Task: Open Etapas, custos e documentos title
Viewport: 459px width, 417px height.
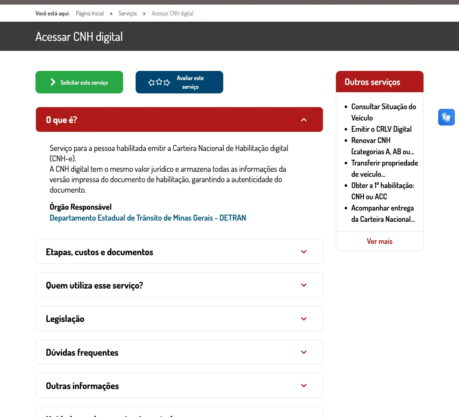Action: [x=100, y=252]
